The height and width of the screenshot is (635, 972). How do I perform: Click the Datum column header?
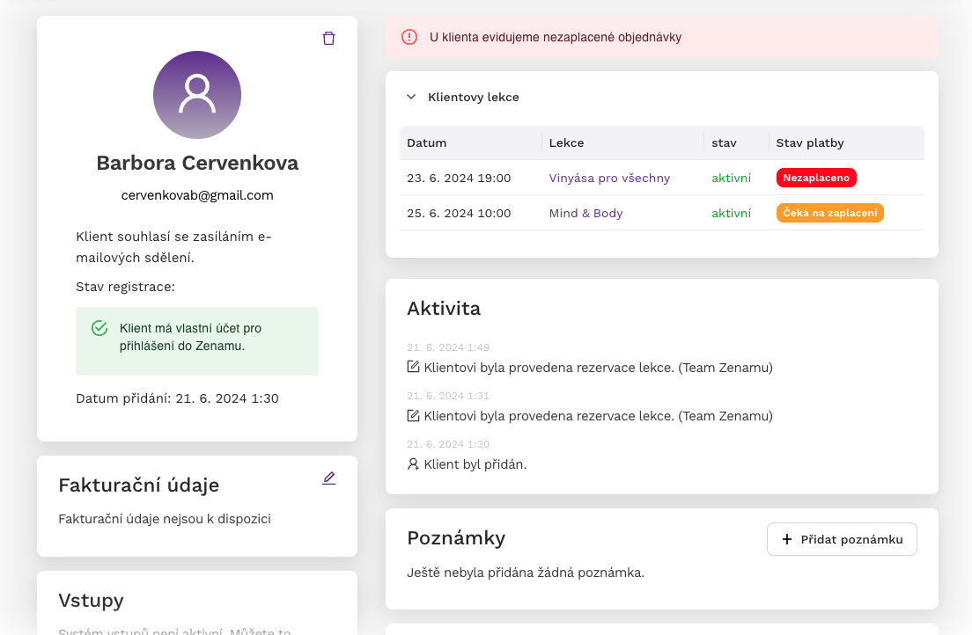click(x=426, y=143)
